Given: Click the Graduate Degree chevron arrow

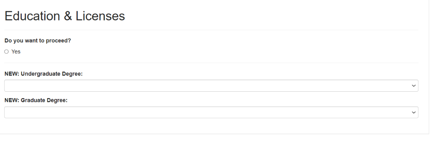Looking at the screenshot, I should [414, 113].
